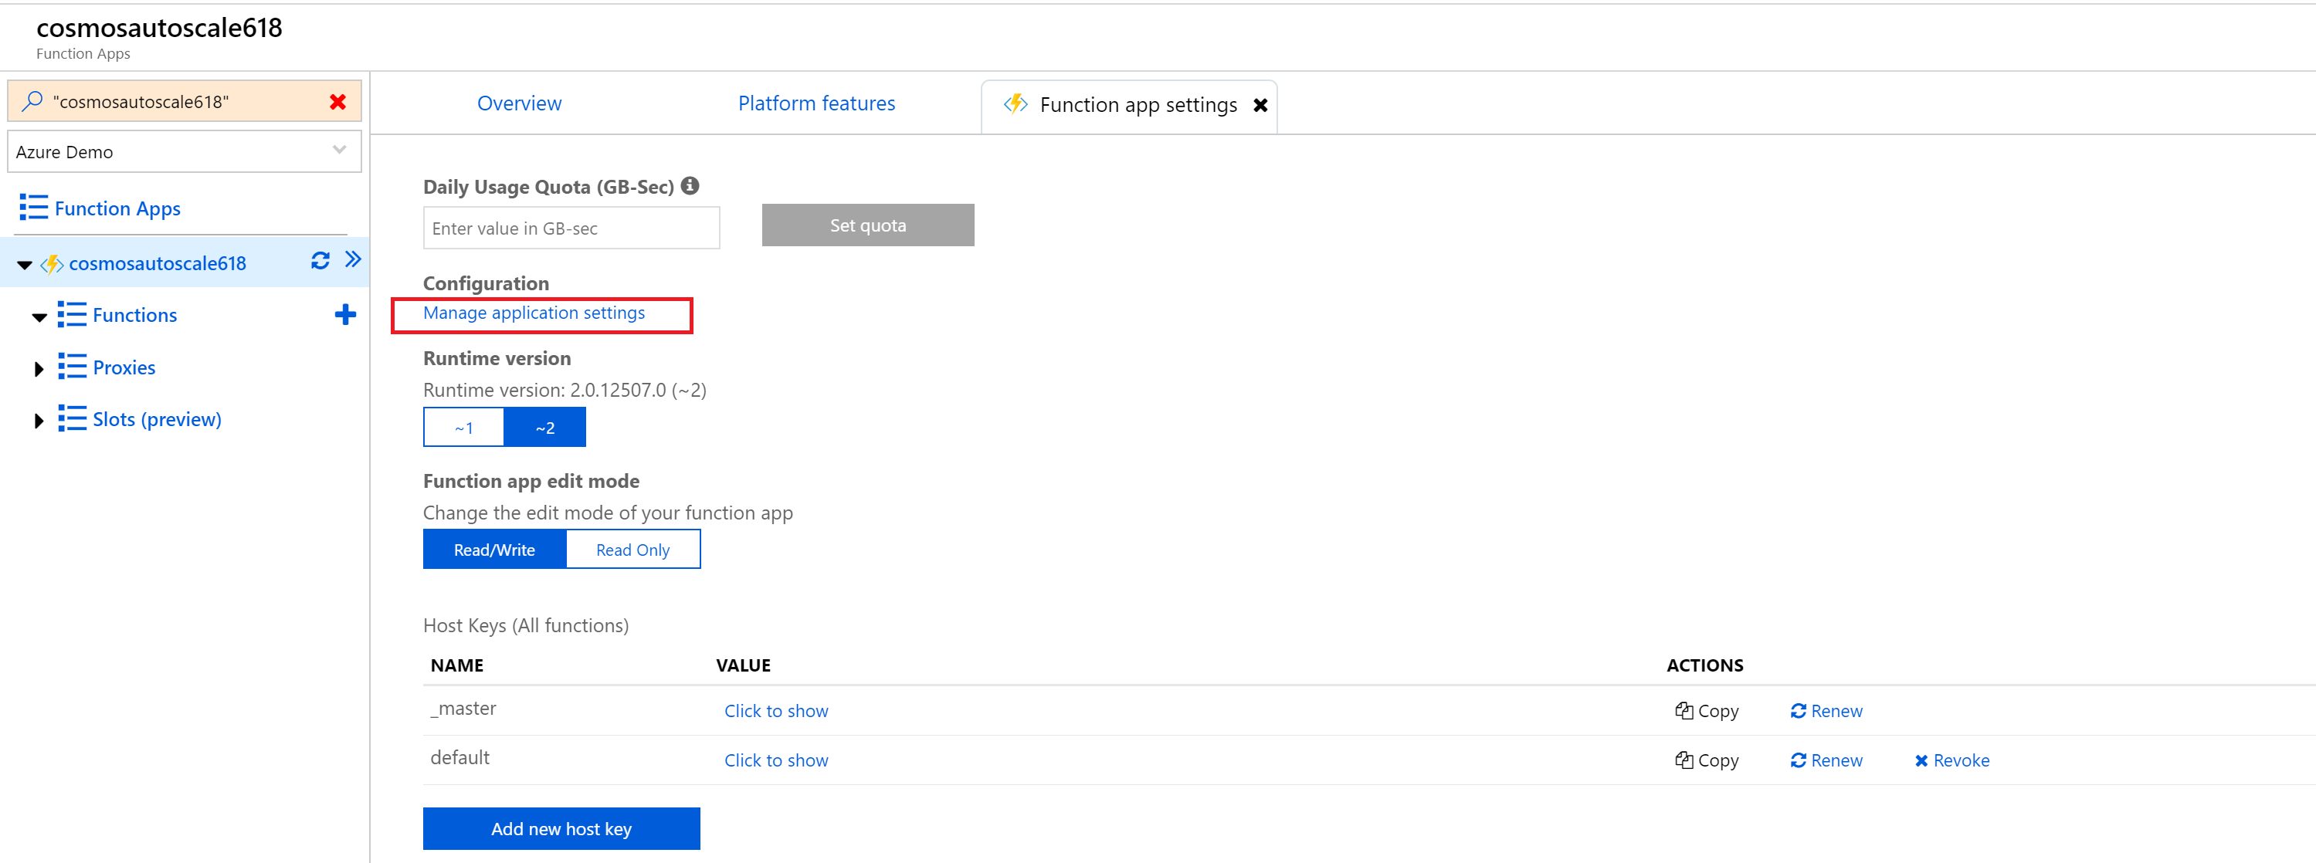Click the magnifier search icon
Viewport: 2316px width, 863px height.
pyautogui.click(x=32, y=100)
